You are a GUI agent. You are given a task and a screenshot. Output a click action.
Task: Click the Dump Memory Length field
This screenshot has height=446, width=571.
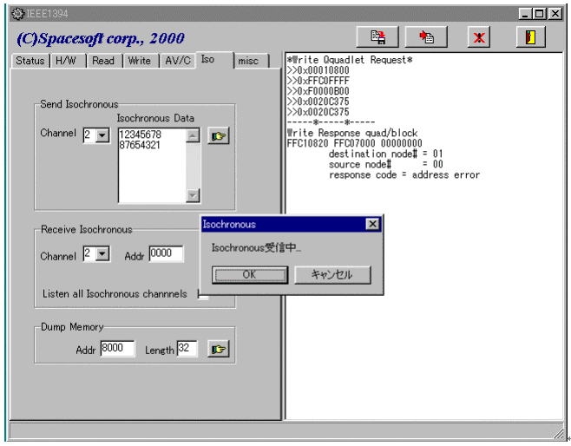187,349
